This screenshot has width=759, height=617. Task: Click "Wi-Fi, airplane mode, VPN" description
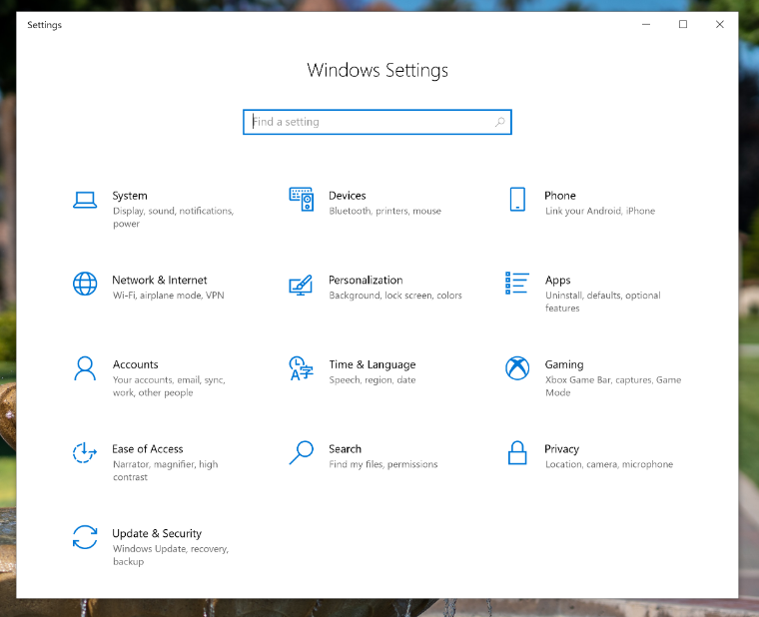(x=169, y=296)
